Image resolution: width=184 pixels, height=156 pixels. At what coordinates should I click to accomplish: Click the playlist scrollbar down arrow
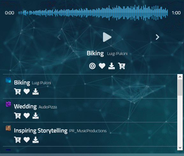point(180,147)
